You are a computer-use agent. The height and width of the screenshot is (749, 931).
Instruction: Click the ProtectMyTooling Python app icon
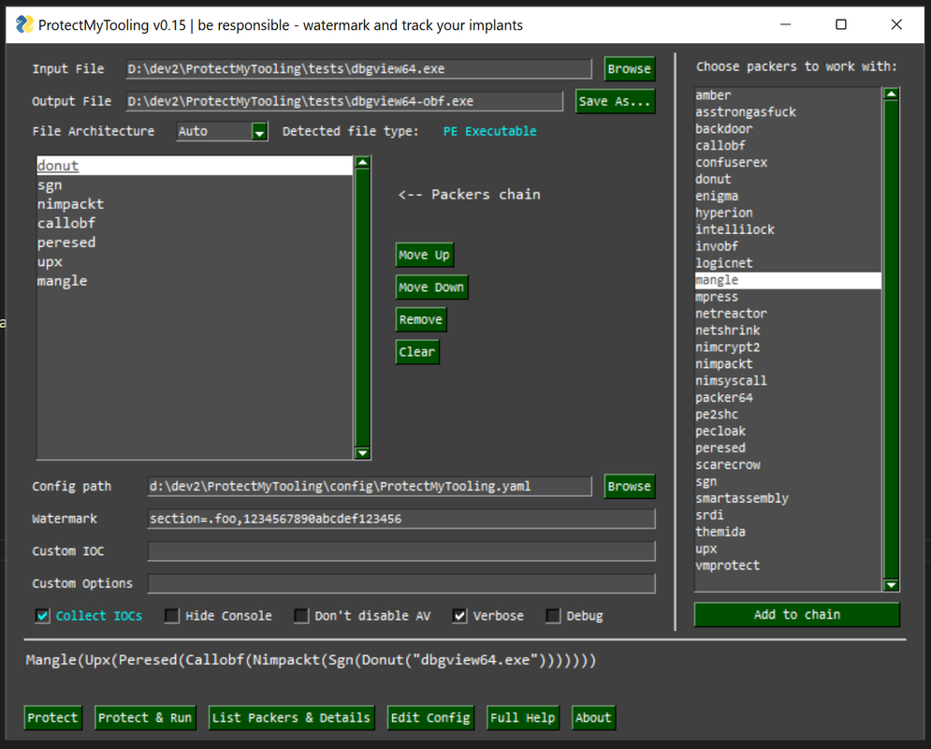24,24
